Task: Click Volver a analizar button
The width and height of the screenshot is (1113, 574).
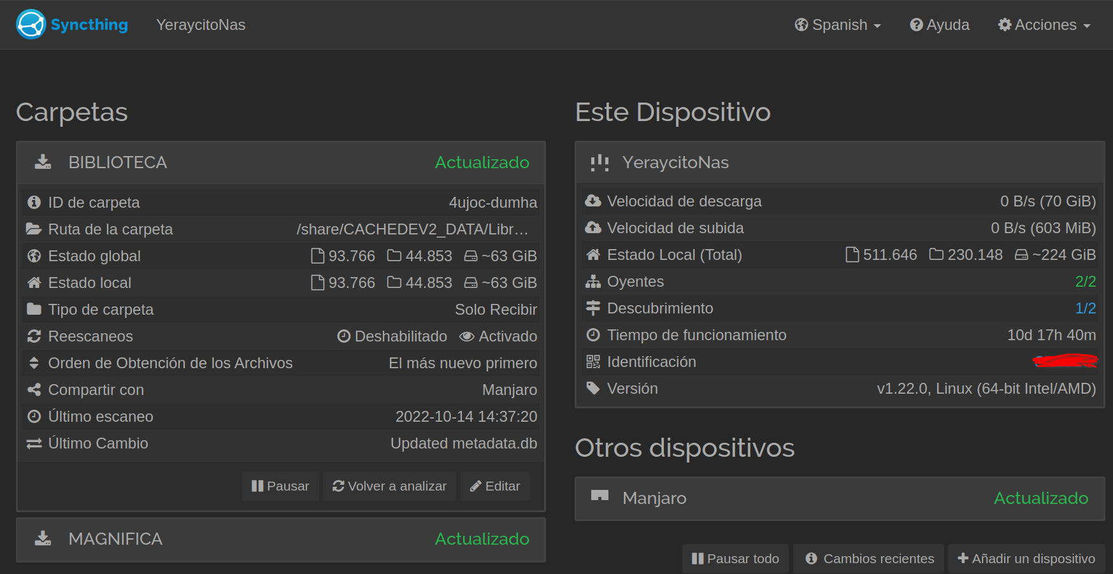Action: click(389, 486)
